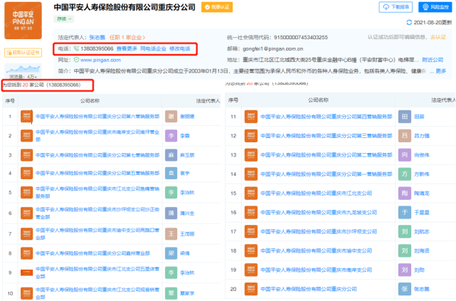Click the 附近公司 link after the address

click(433, 60)
